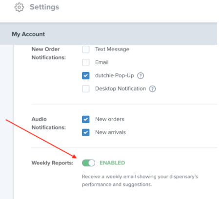
Task: Uncheck New orders audio notification
Action: click(x=86, y=119)
